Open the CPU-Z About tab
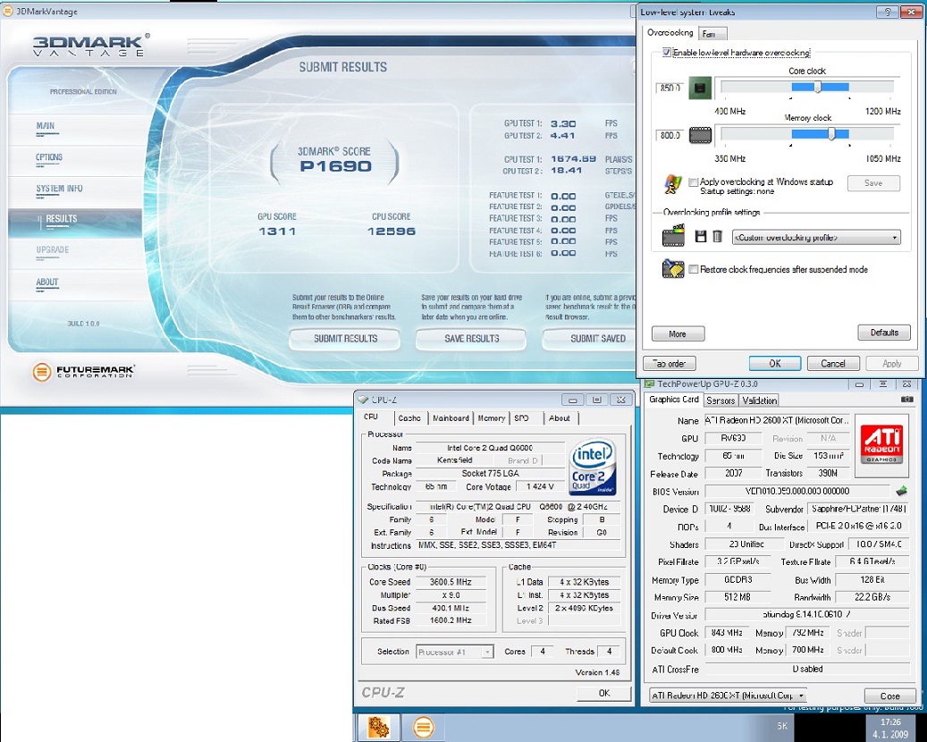Image resolution: width=927 pixels, height=742 pixels. coord(560,418)
